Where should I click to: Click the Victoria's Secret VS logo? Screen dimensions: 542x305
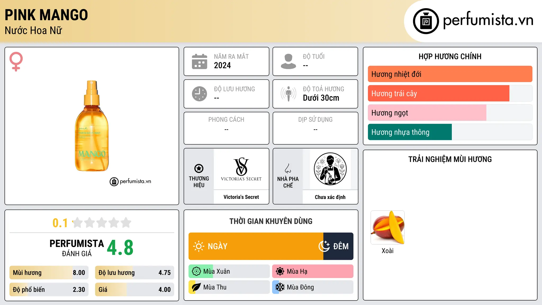[241, 169]
